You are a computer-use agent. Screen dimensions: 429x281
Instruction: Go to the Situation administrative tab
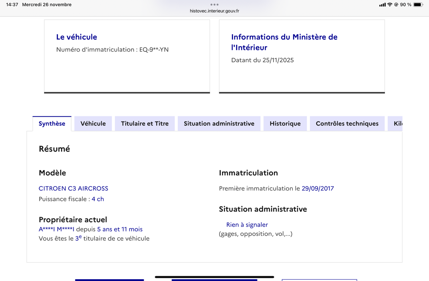click(x=219, y=124)
